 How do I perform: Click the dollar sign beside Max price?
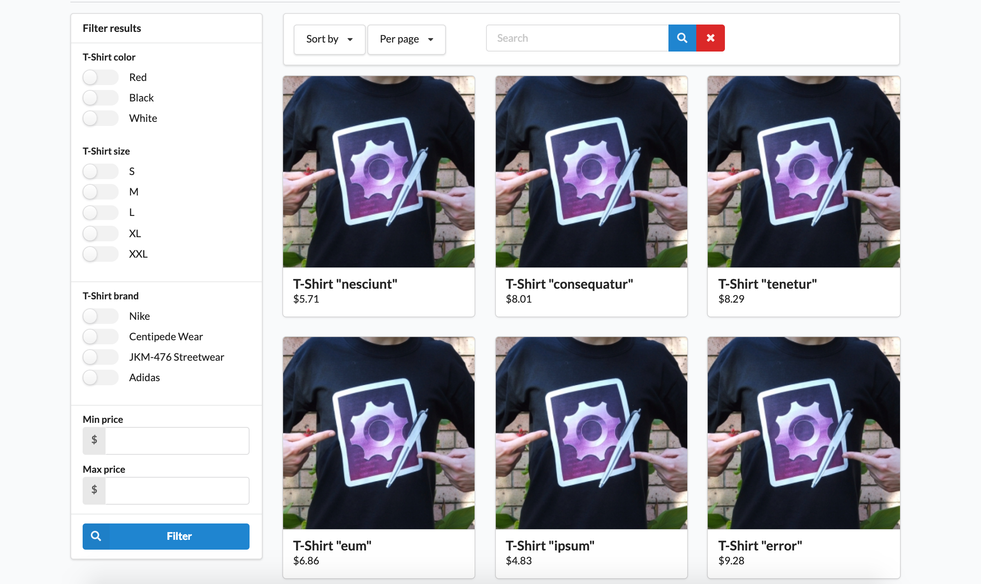point(94,490)
